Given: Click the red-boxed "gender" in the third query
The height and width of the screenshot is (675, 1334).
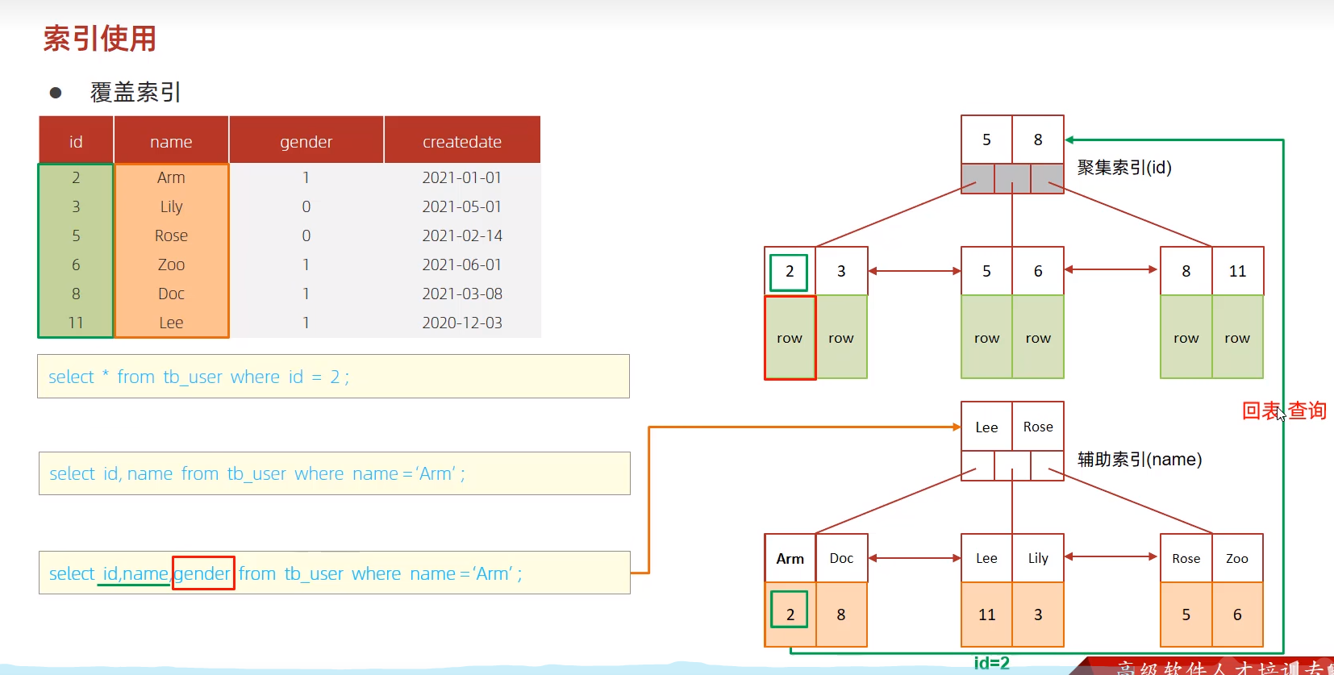Looking at the screenshot, I should (x=202, y=573).
